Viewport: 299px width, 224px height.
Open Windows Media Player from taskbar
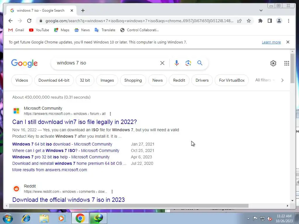point(62,218)
